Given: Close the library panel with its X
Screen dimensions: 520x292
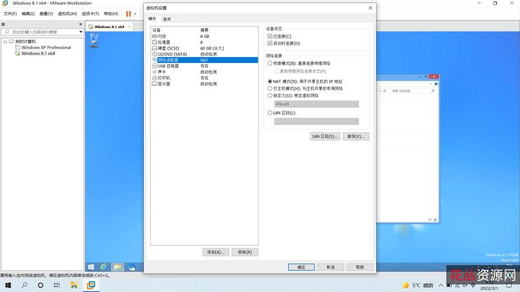Looking at the screenshot, I should pyautogui.click(x=81, y=24).
